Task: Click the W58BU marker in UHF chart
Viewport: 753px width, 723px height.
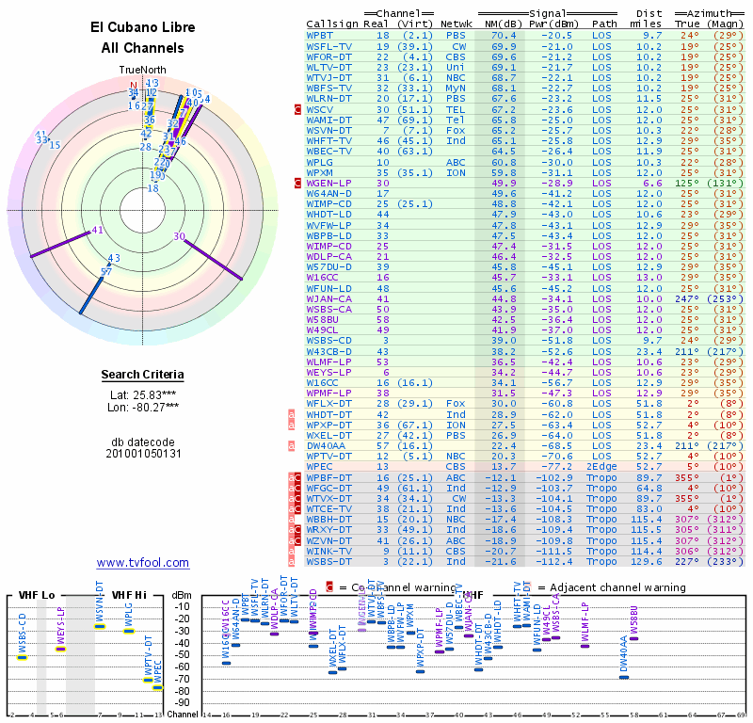Action: click(x=634, y=638)
